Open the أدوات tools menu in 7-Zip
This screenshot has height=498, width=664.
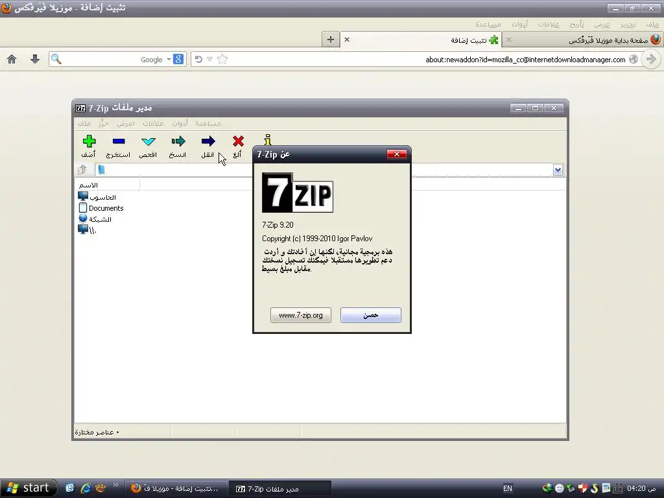point(180,123)
